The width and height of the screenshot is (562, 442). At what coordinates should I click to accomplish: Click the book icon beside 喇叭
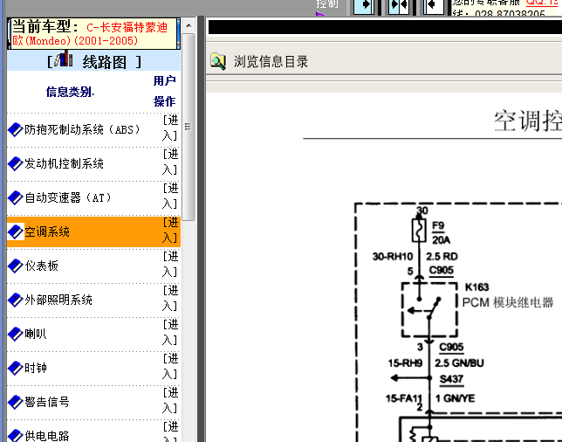click(16, 334)
